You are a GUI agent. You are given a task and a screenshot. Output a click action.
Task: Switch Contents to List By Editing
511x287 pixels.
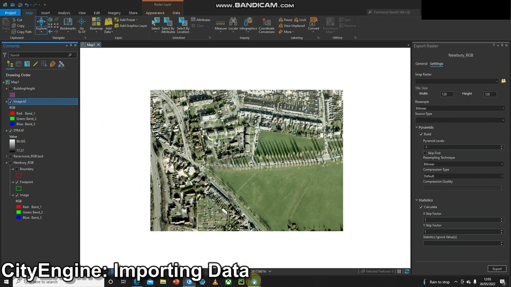(36, 64)
